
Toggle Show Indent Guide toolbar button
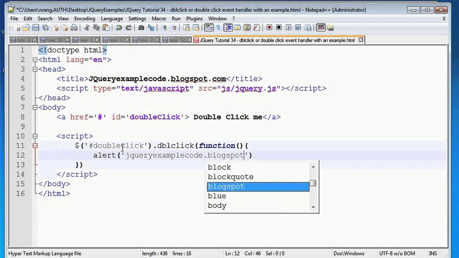(x=228, y=28)
